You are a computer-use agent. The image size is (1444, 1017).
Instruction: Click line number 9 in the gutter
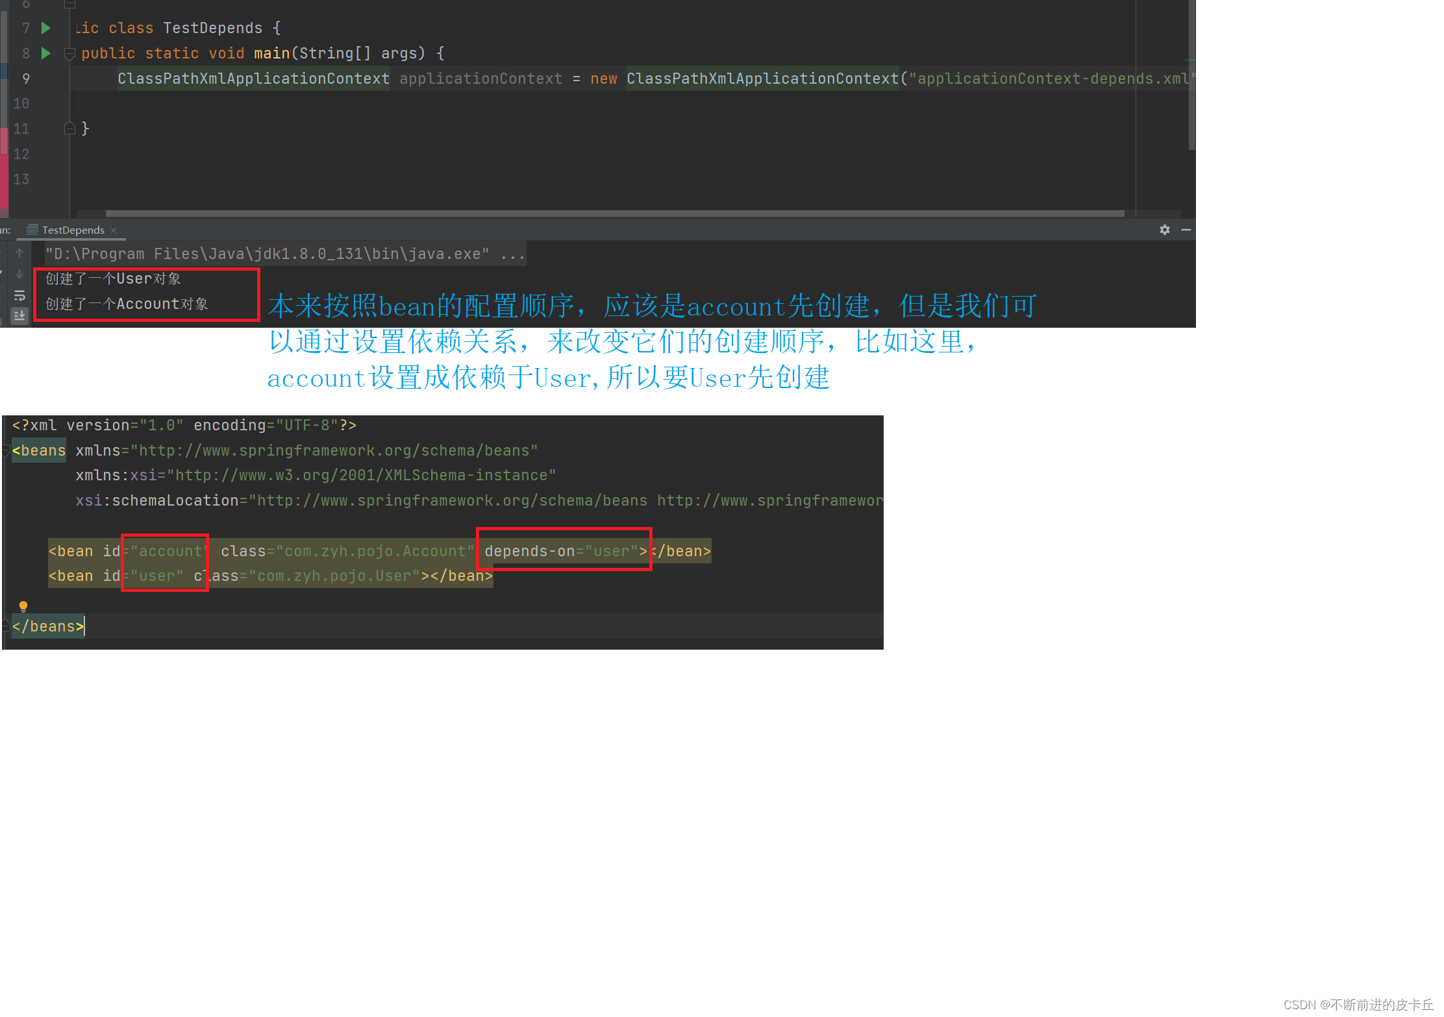(26, 79)
